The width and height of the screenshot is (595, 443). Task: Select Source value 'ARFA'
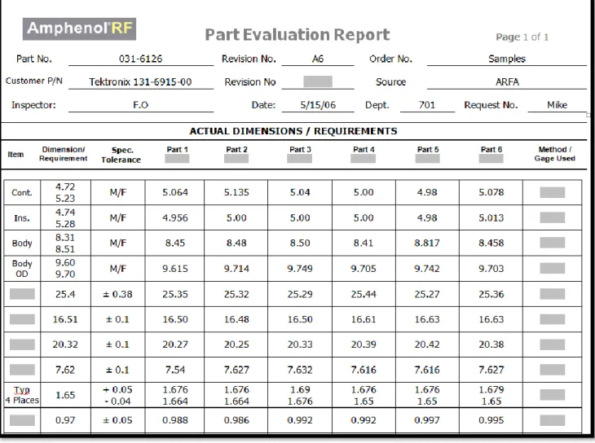tap(507, 82)
